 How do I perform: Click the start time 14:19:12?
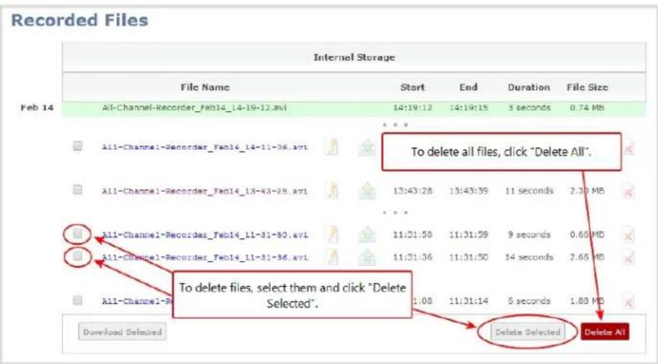pos(413,108)
